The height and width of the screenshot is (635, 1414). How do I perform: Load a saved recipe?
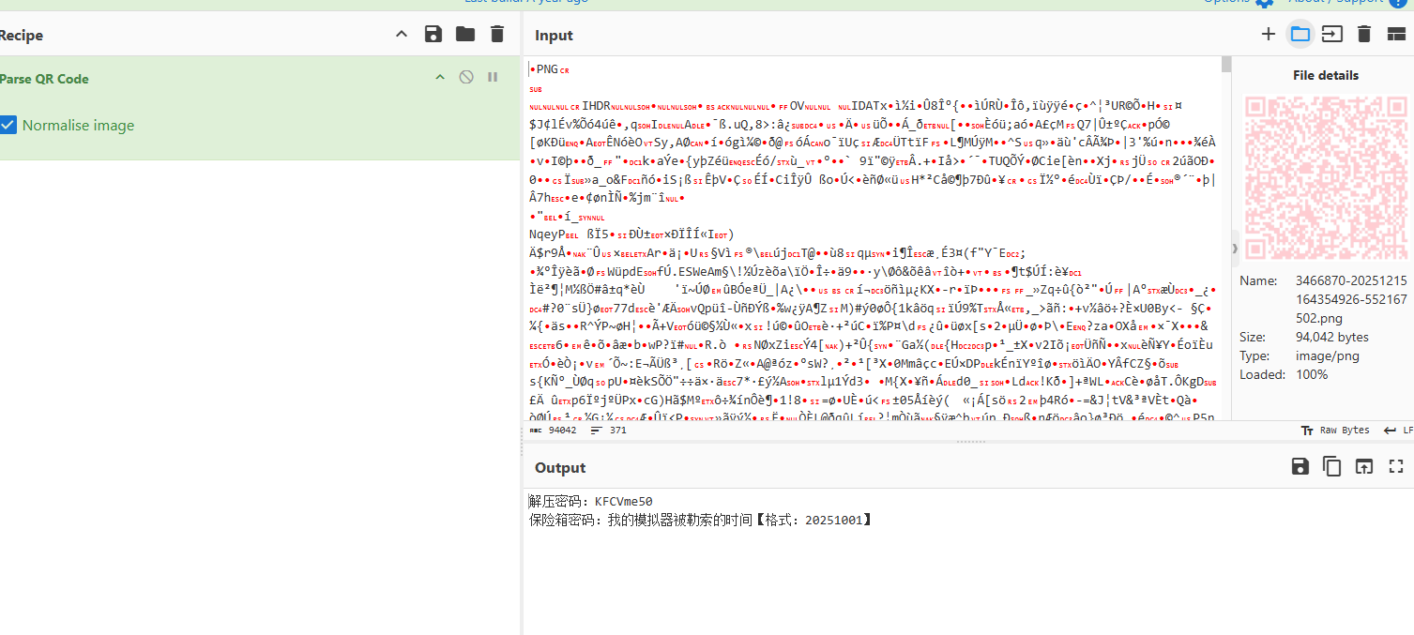coord(465,35)
